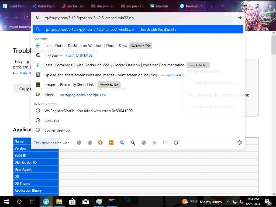Click Switch to Tab for dro.pm
The width and height of the screenshot is (276, 207).
point(109,85)
